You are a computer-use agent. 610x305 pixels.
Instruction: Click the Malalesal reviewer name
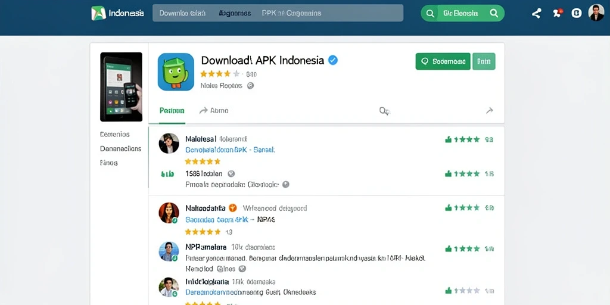[201, 139]
